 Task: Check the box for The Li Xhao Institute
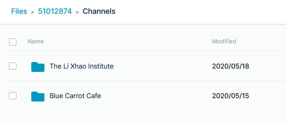(13, 66)
